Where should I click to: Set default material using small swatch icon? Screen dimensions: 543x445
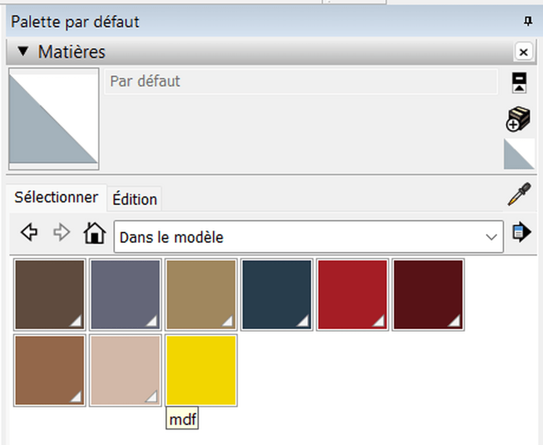[x=519, y=154]
